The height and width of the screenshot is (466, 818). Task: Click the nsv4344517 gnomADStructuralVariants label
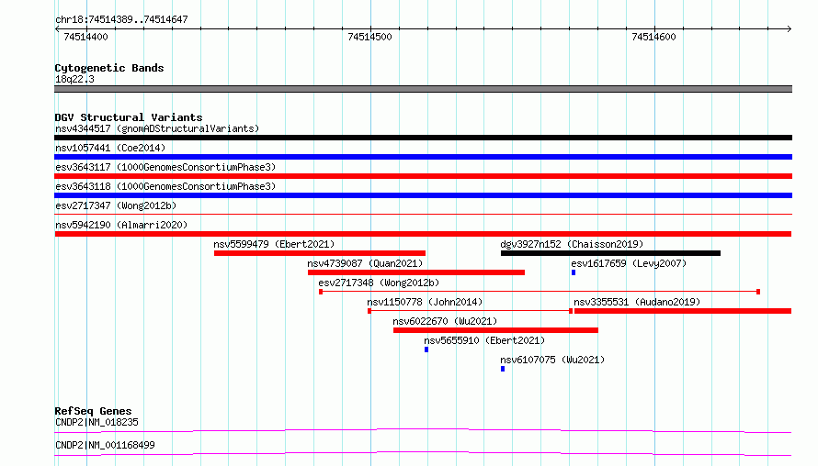157,128
